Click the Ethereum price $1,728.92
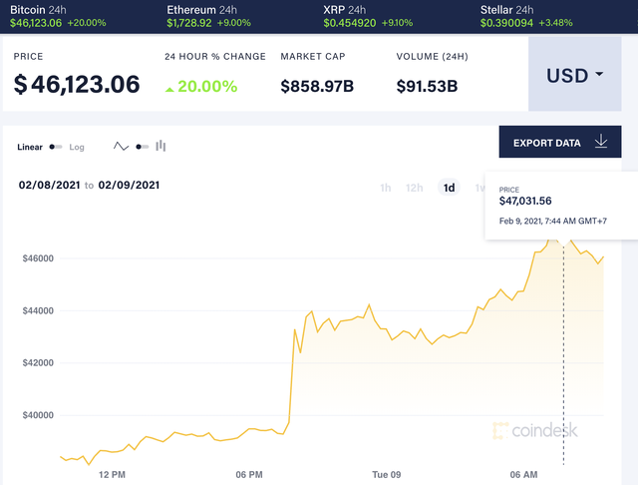638x485 pixels. point(189,23)
